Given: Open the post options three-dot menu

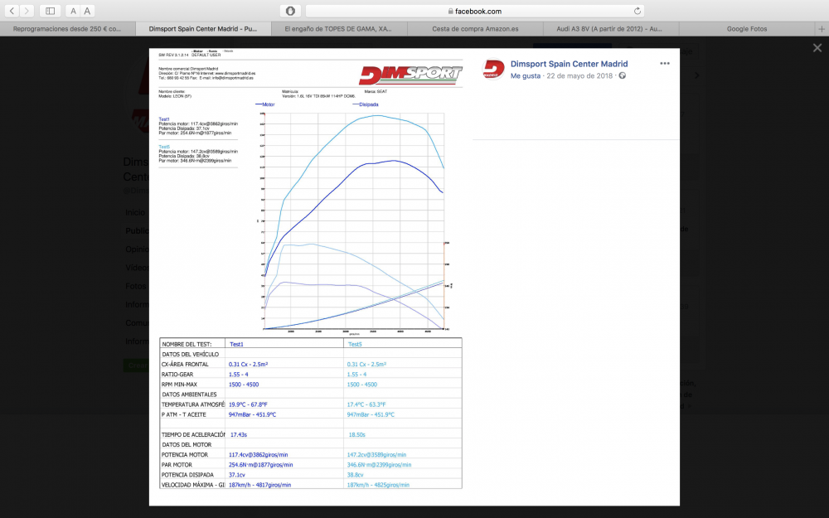Looking at the screenshot, I should point(665,64).
